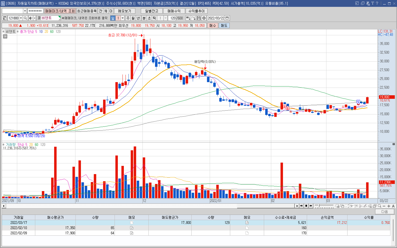
Task: Click the 수익률 column header
Action: [369, 217]
